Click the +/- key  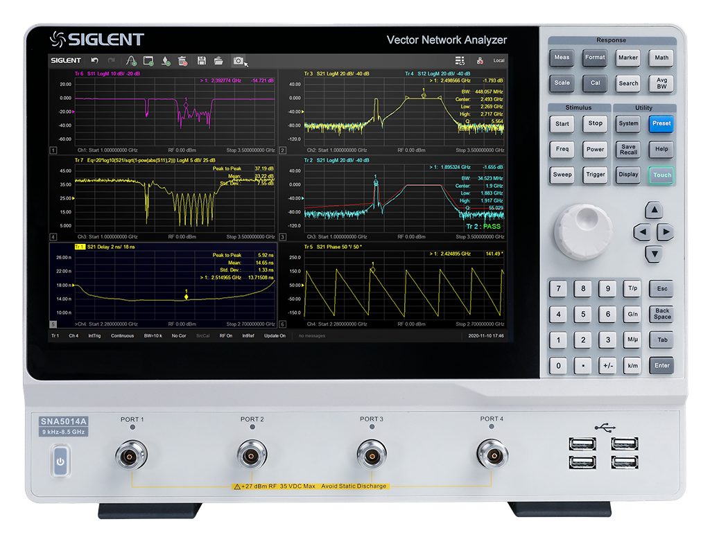607,365
